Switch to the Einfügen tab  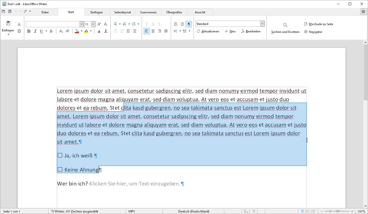[x=97, y=12]
